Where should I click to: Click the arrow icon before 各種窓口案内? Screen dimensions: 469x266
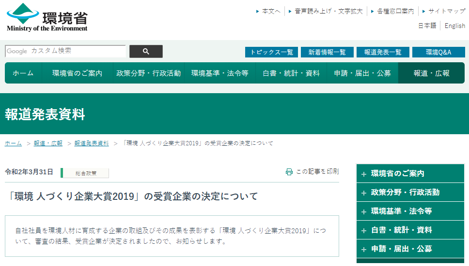point(373,11)
